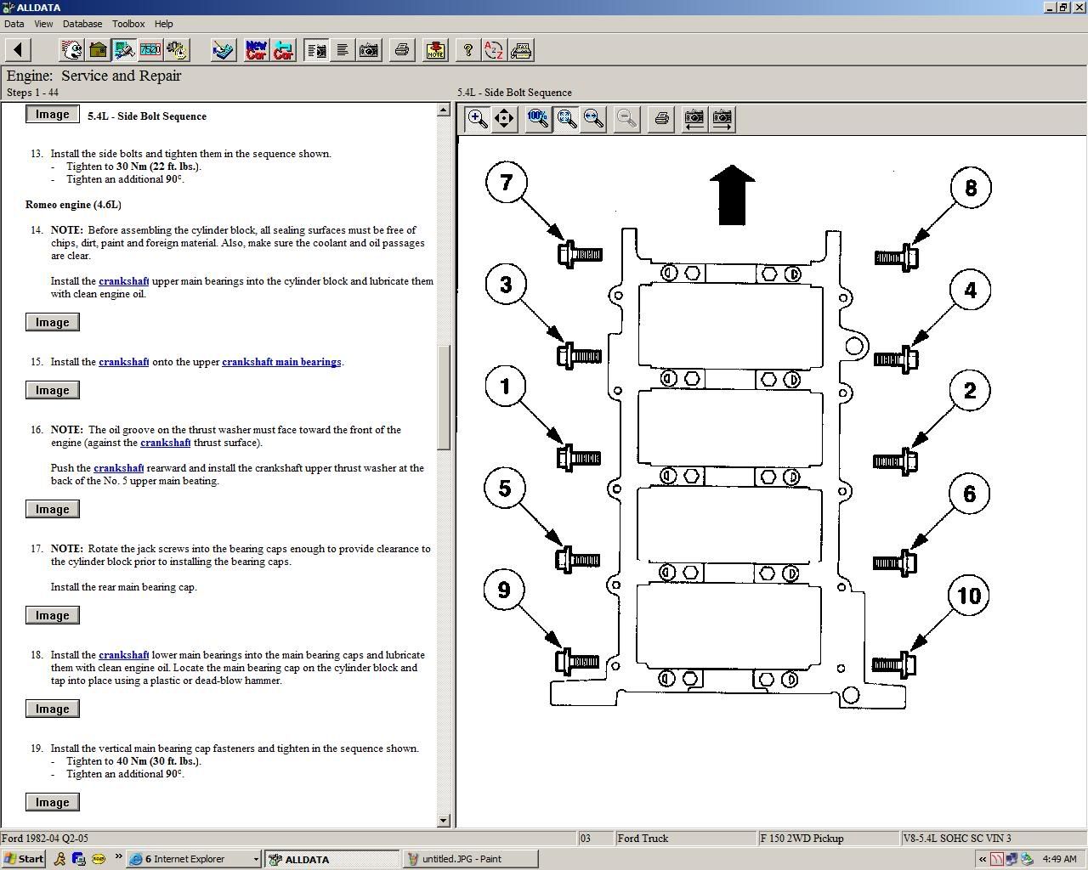Toggle the zoom-in magnifier tool
This screenshot has width=1088, height=870.
[478, 119]
